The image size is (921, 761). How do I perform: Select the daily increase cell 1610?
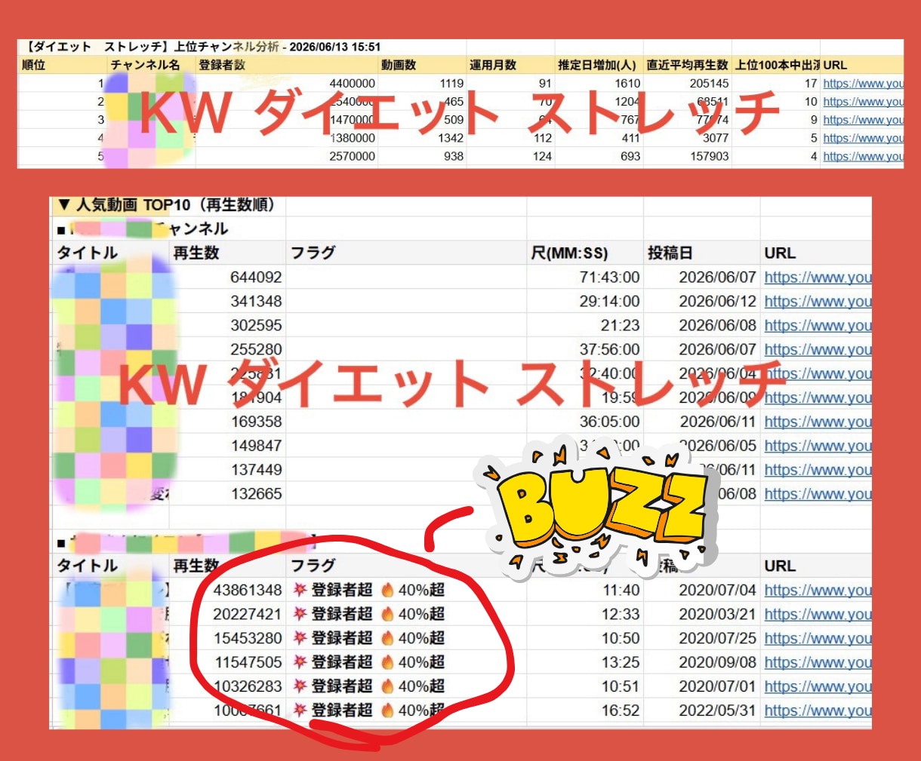click(x=627, y=84)
